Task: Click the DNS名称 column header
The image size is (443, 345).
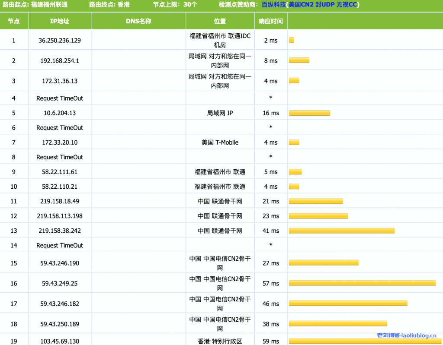Action: point(138,21)
